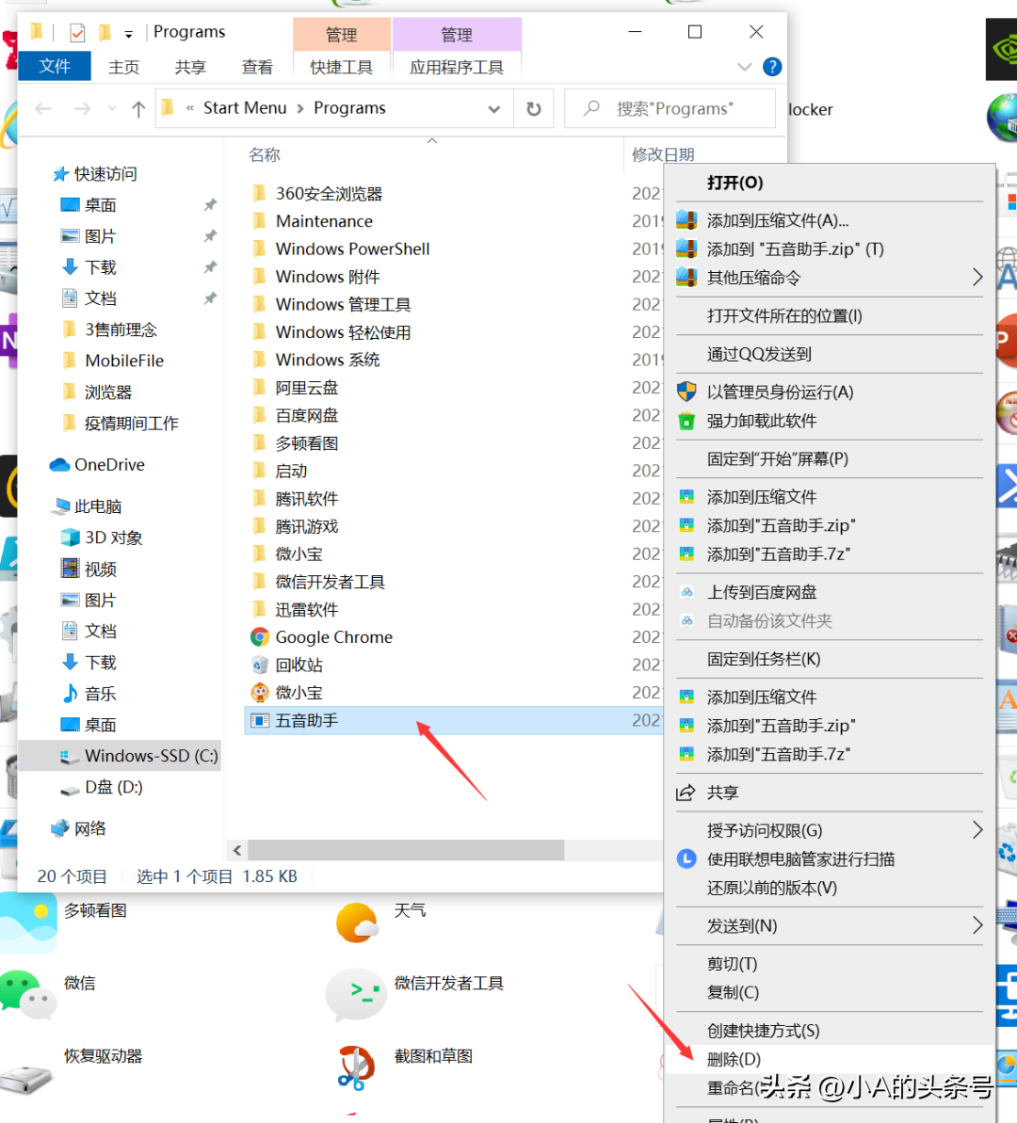Image resolution: width=1017 pixels, height=1123 pixels.
Task: Switch to the 共享 ribbon tab
Action: (x=190, y=68)
